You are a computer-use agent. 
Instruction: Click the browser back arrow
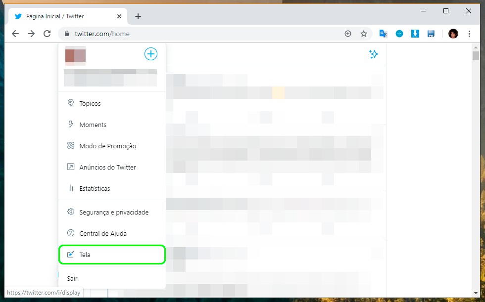pyautogui.click(x=15, y=34)
